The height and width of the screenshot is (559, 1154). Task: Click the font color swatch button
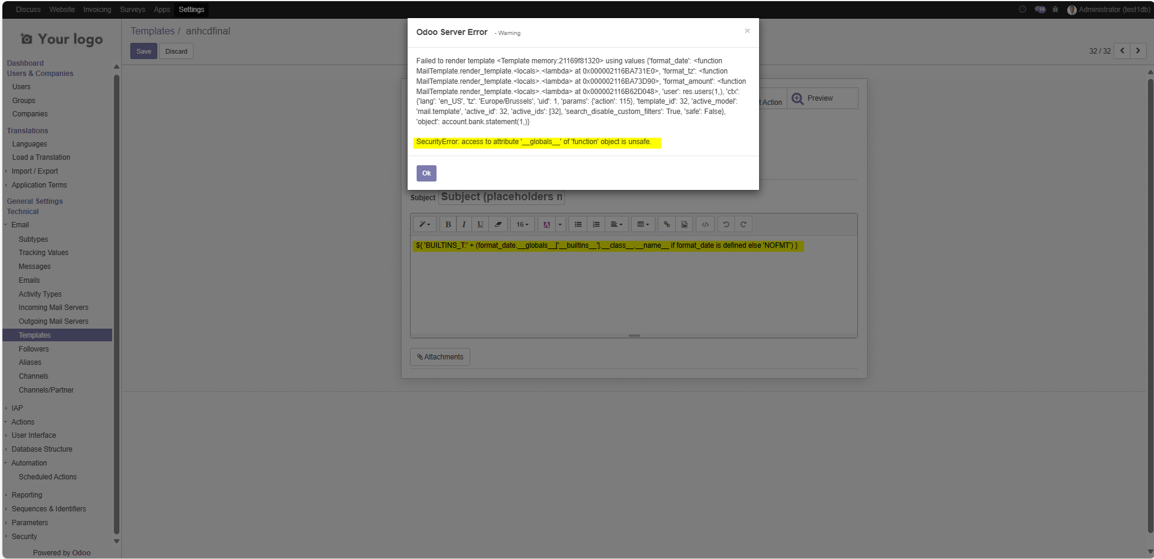pos(546,224)
